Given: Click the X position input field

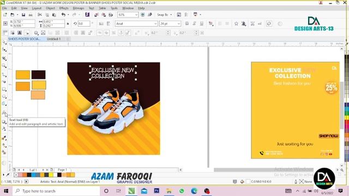Looking at the screenshot, I should pyautogui.click(x=24, y=22).
